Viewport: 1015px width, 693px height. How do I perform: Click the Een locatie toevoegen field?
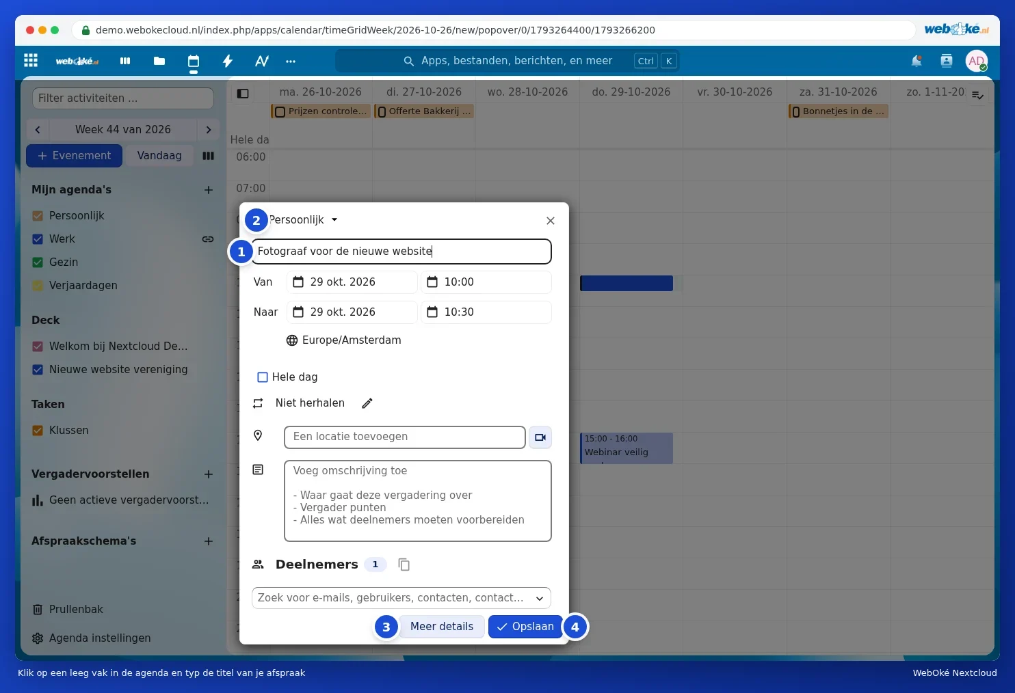point(405,437)
